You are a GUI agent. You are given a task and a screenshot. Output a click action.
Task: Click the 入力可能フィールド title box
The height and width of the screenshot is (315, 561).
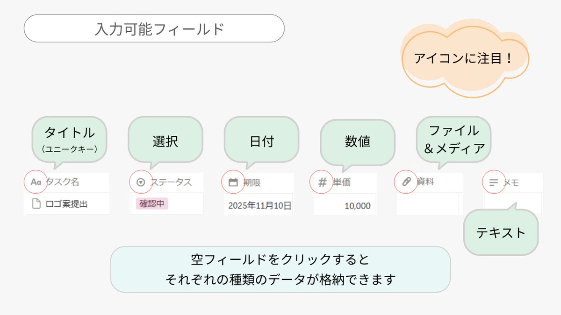(x=154, y=28)
